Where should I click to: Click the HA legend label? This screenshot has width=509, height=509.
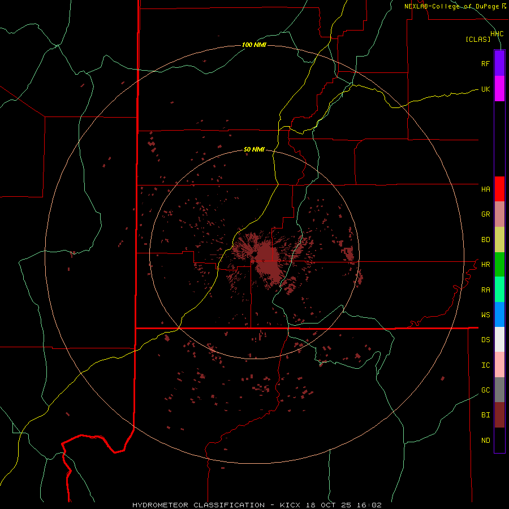[x=485, y=189]
